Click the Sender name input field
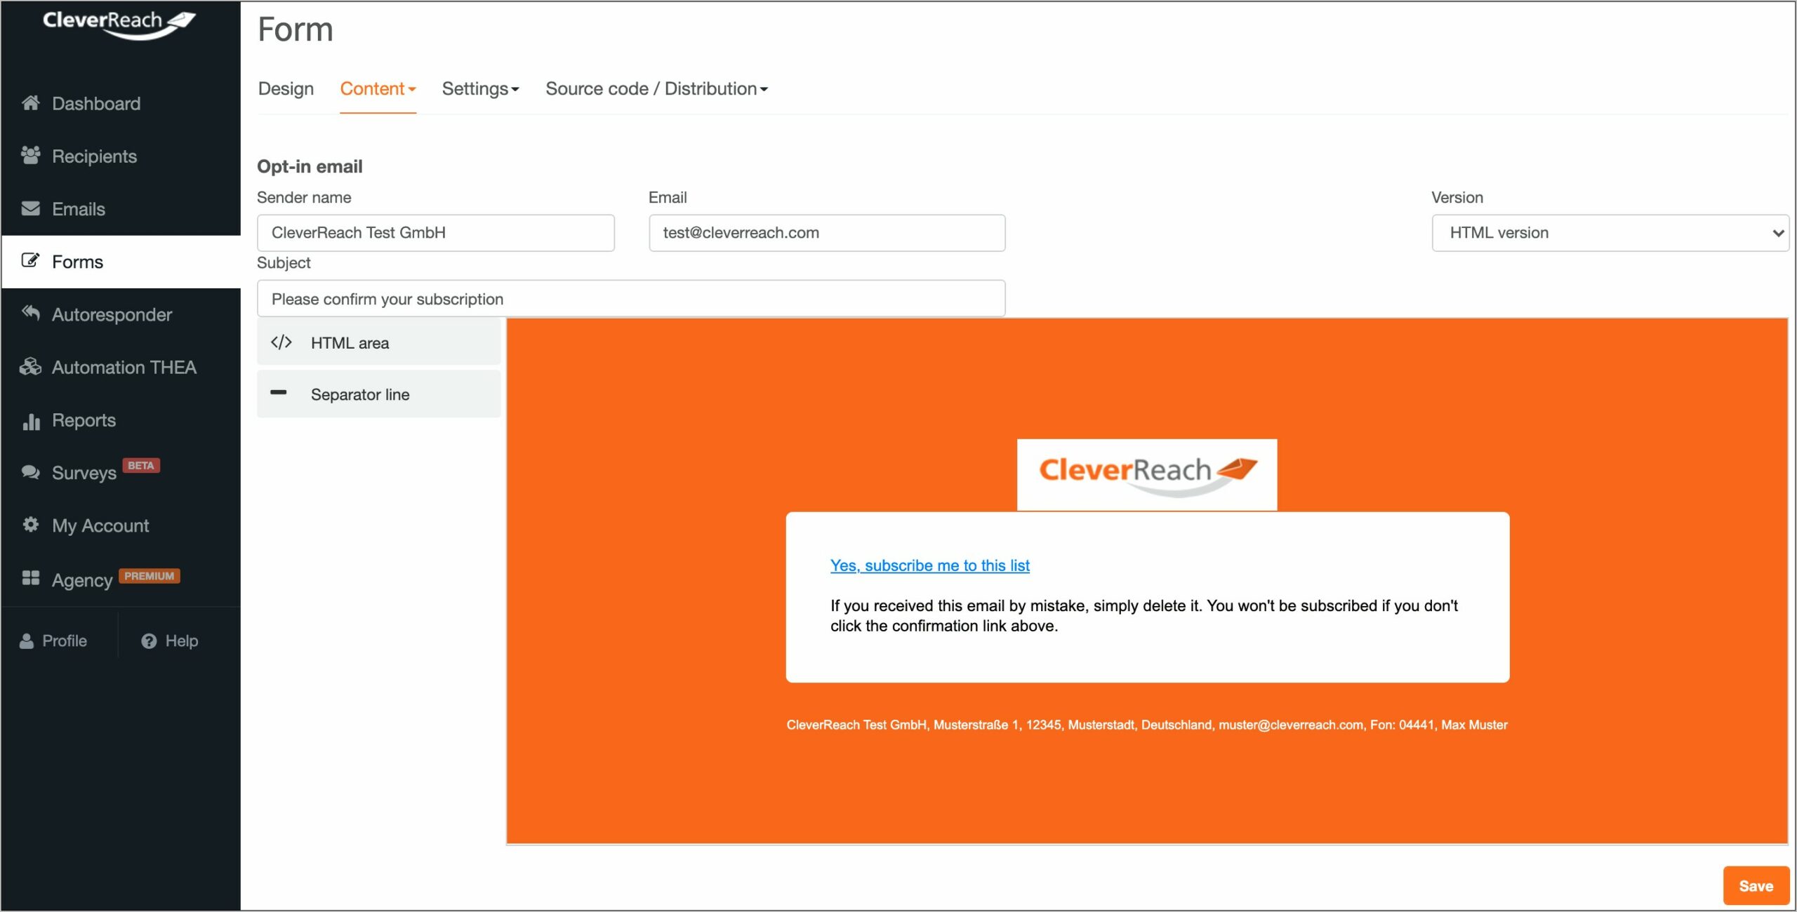The height and width of the screenshot is (912, 1797). (x=435, y=232)
